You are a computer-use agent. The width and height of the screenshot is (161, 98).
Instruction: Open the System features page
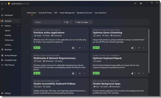8,31
